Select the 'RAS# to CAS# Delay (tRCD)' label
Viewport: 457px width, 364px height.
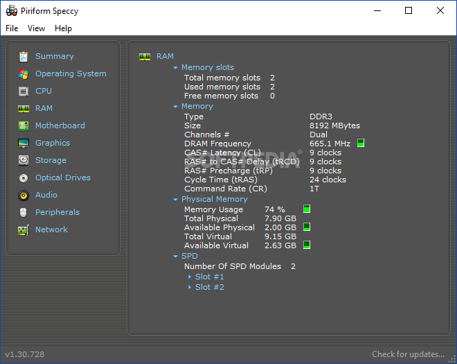click(x=242, y=162)
